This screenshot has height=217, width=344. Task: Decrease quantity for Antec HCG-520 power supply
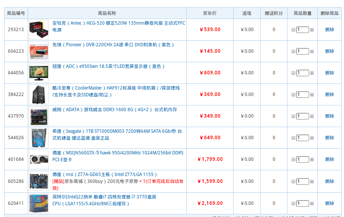tap(293, 30)
